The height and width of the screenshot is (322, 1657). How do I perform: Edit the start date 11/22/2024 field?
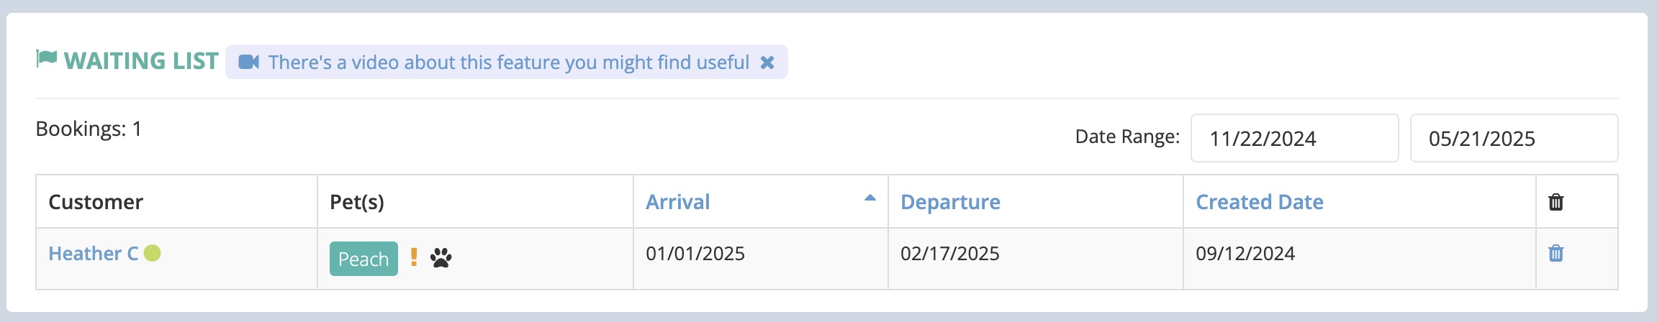tap(1294, 138)
